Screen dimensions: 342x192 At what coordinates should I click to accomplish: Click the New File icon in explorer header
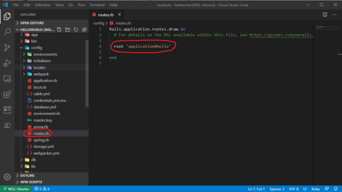pos(59,29)
